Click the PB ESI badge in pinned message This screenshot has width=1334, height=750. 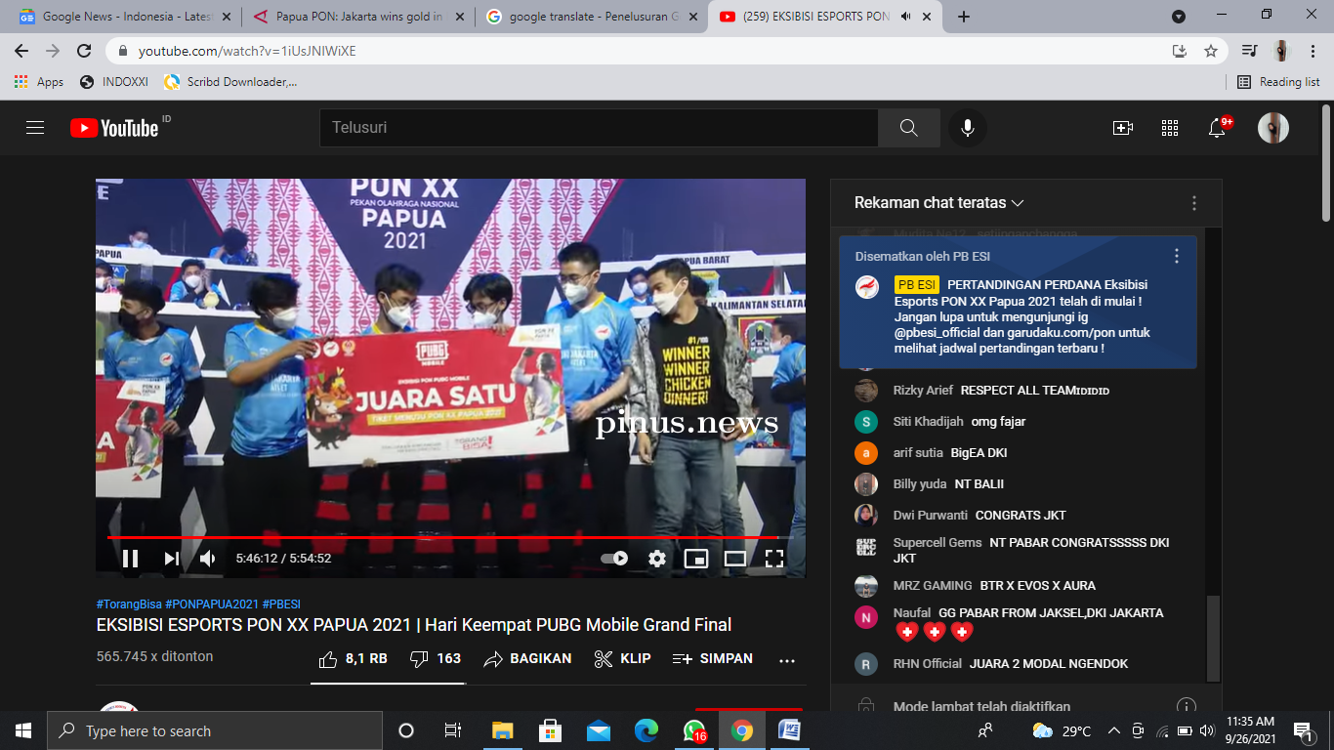coord(917,285)
